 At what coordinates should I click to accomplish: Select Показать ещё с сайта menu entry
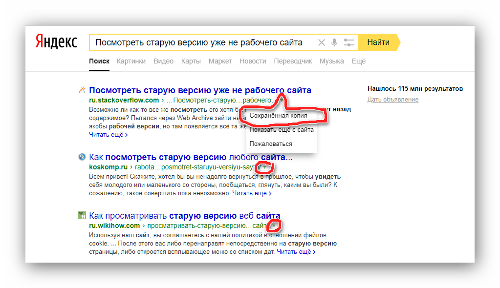[281, 130]
